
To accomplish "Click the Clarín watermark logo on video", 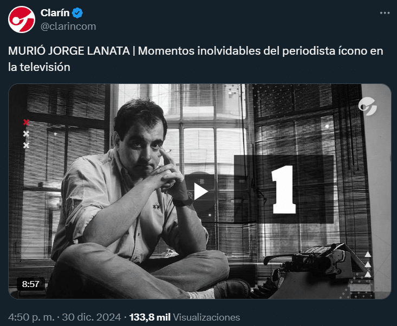I will [368, 106].
